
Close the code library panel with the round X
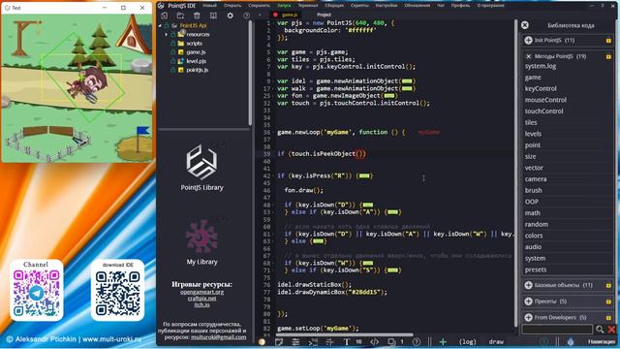coord(525,25)
